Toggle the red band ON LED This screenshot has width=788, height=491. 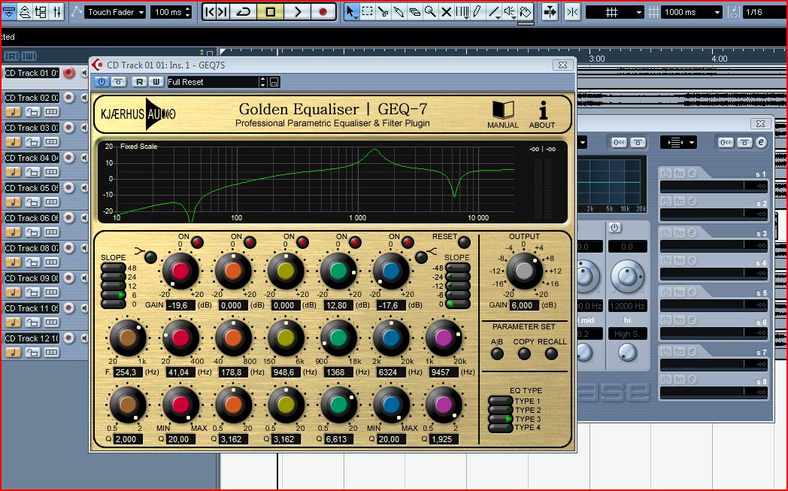pos(198,241)
